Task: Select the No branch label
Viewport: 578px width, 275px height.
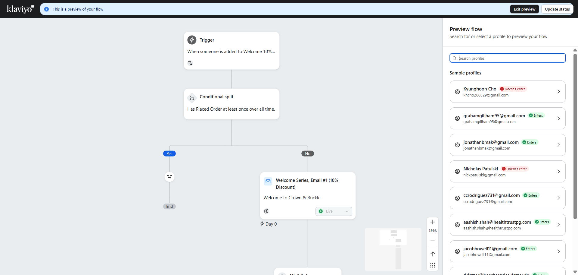Action: (308, 154)
